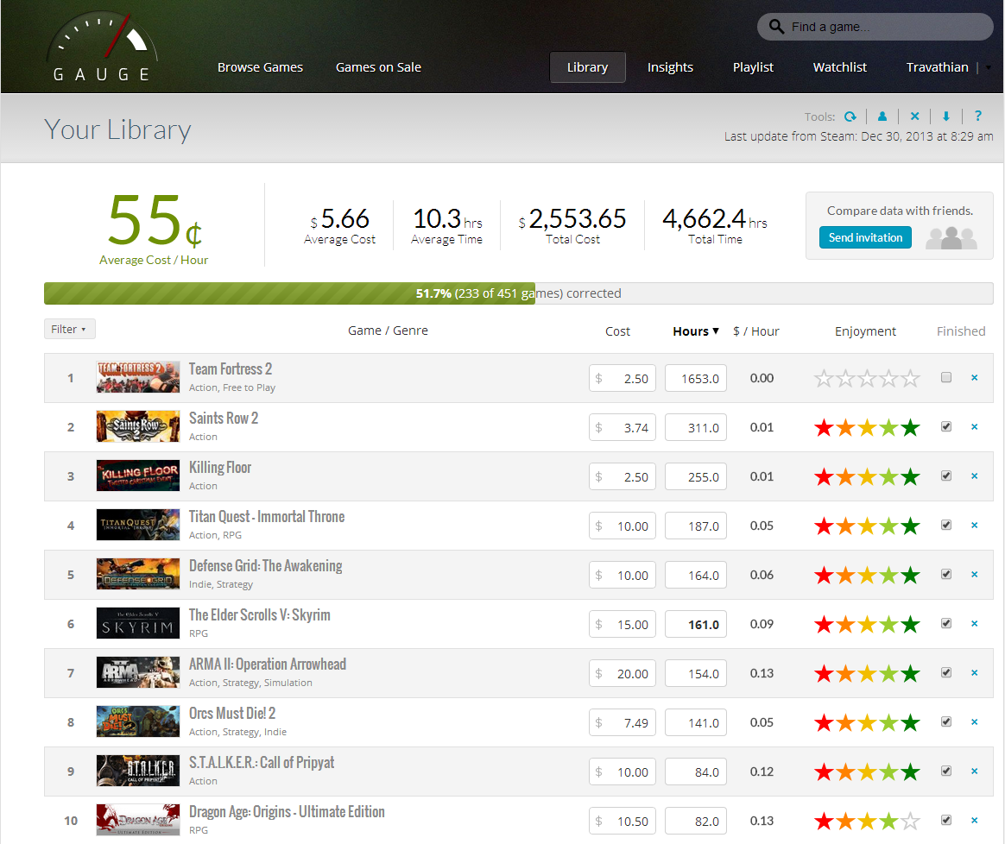Click the download arrow tool icon
1005x844 pixels.
pyautogui.click(x=946, y=116)
